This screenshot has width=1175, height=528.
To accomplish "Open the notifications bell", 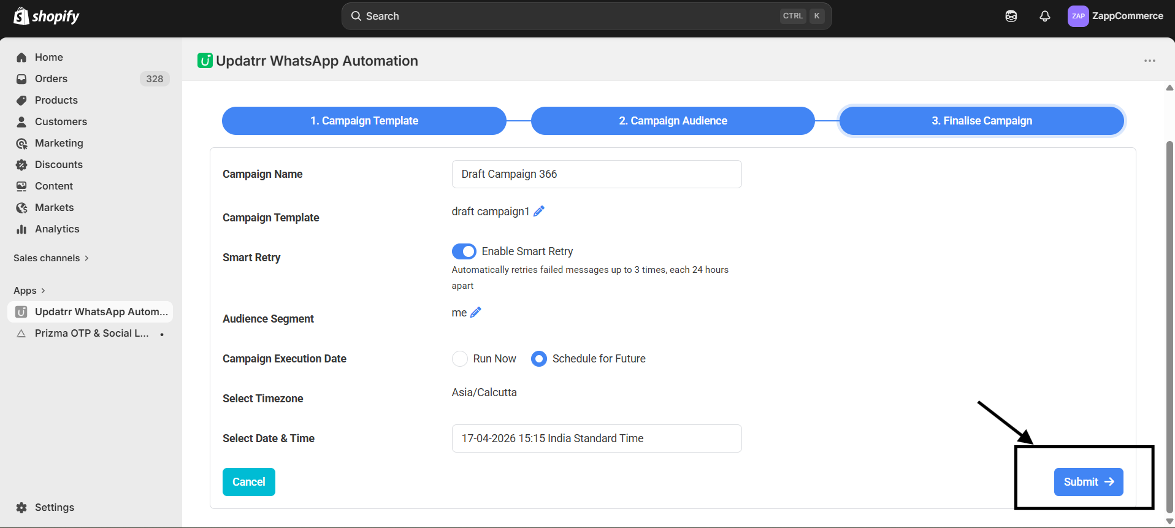I will pyautogui.click(x=1044, y=16).
